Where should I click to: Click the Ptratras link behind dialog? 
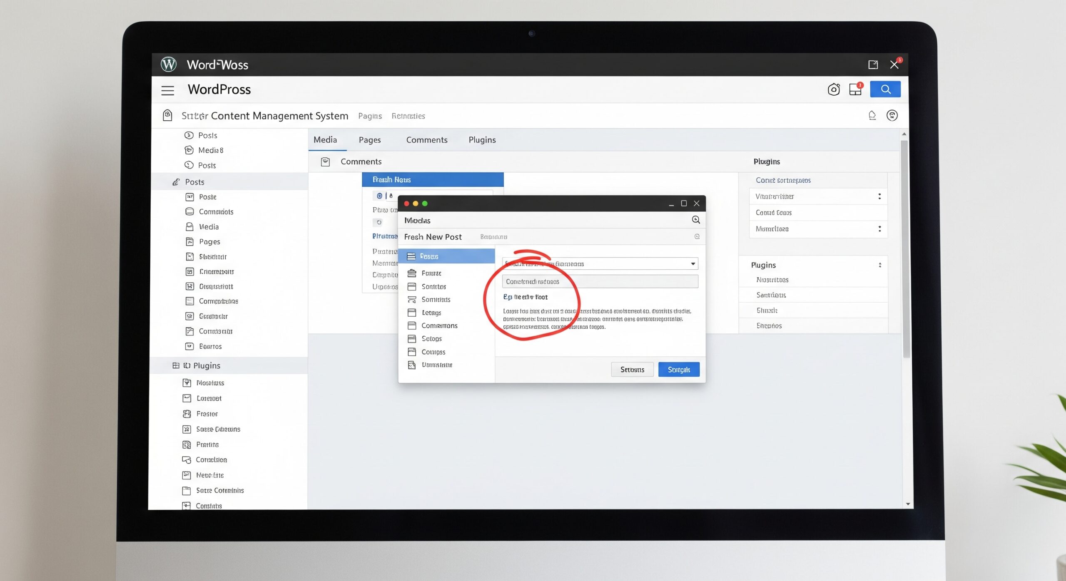385,236
